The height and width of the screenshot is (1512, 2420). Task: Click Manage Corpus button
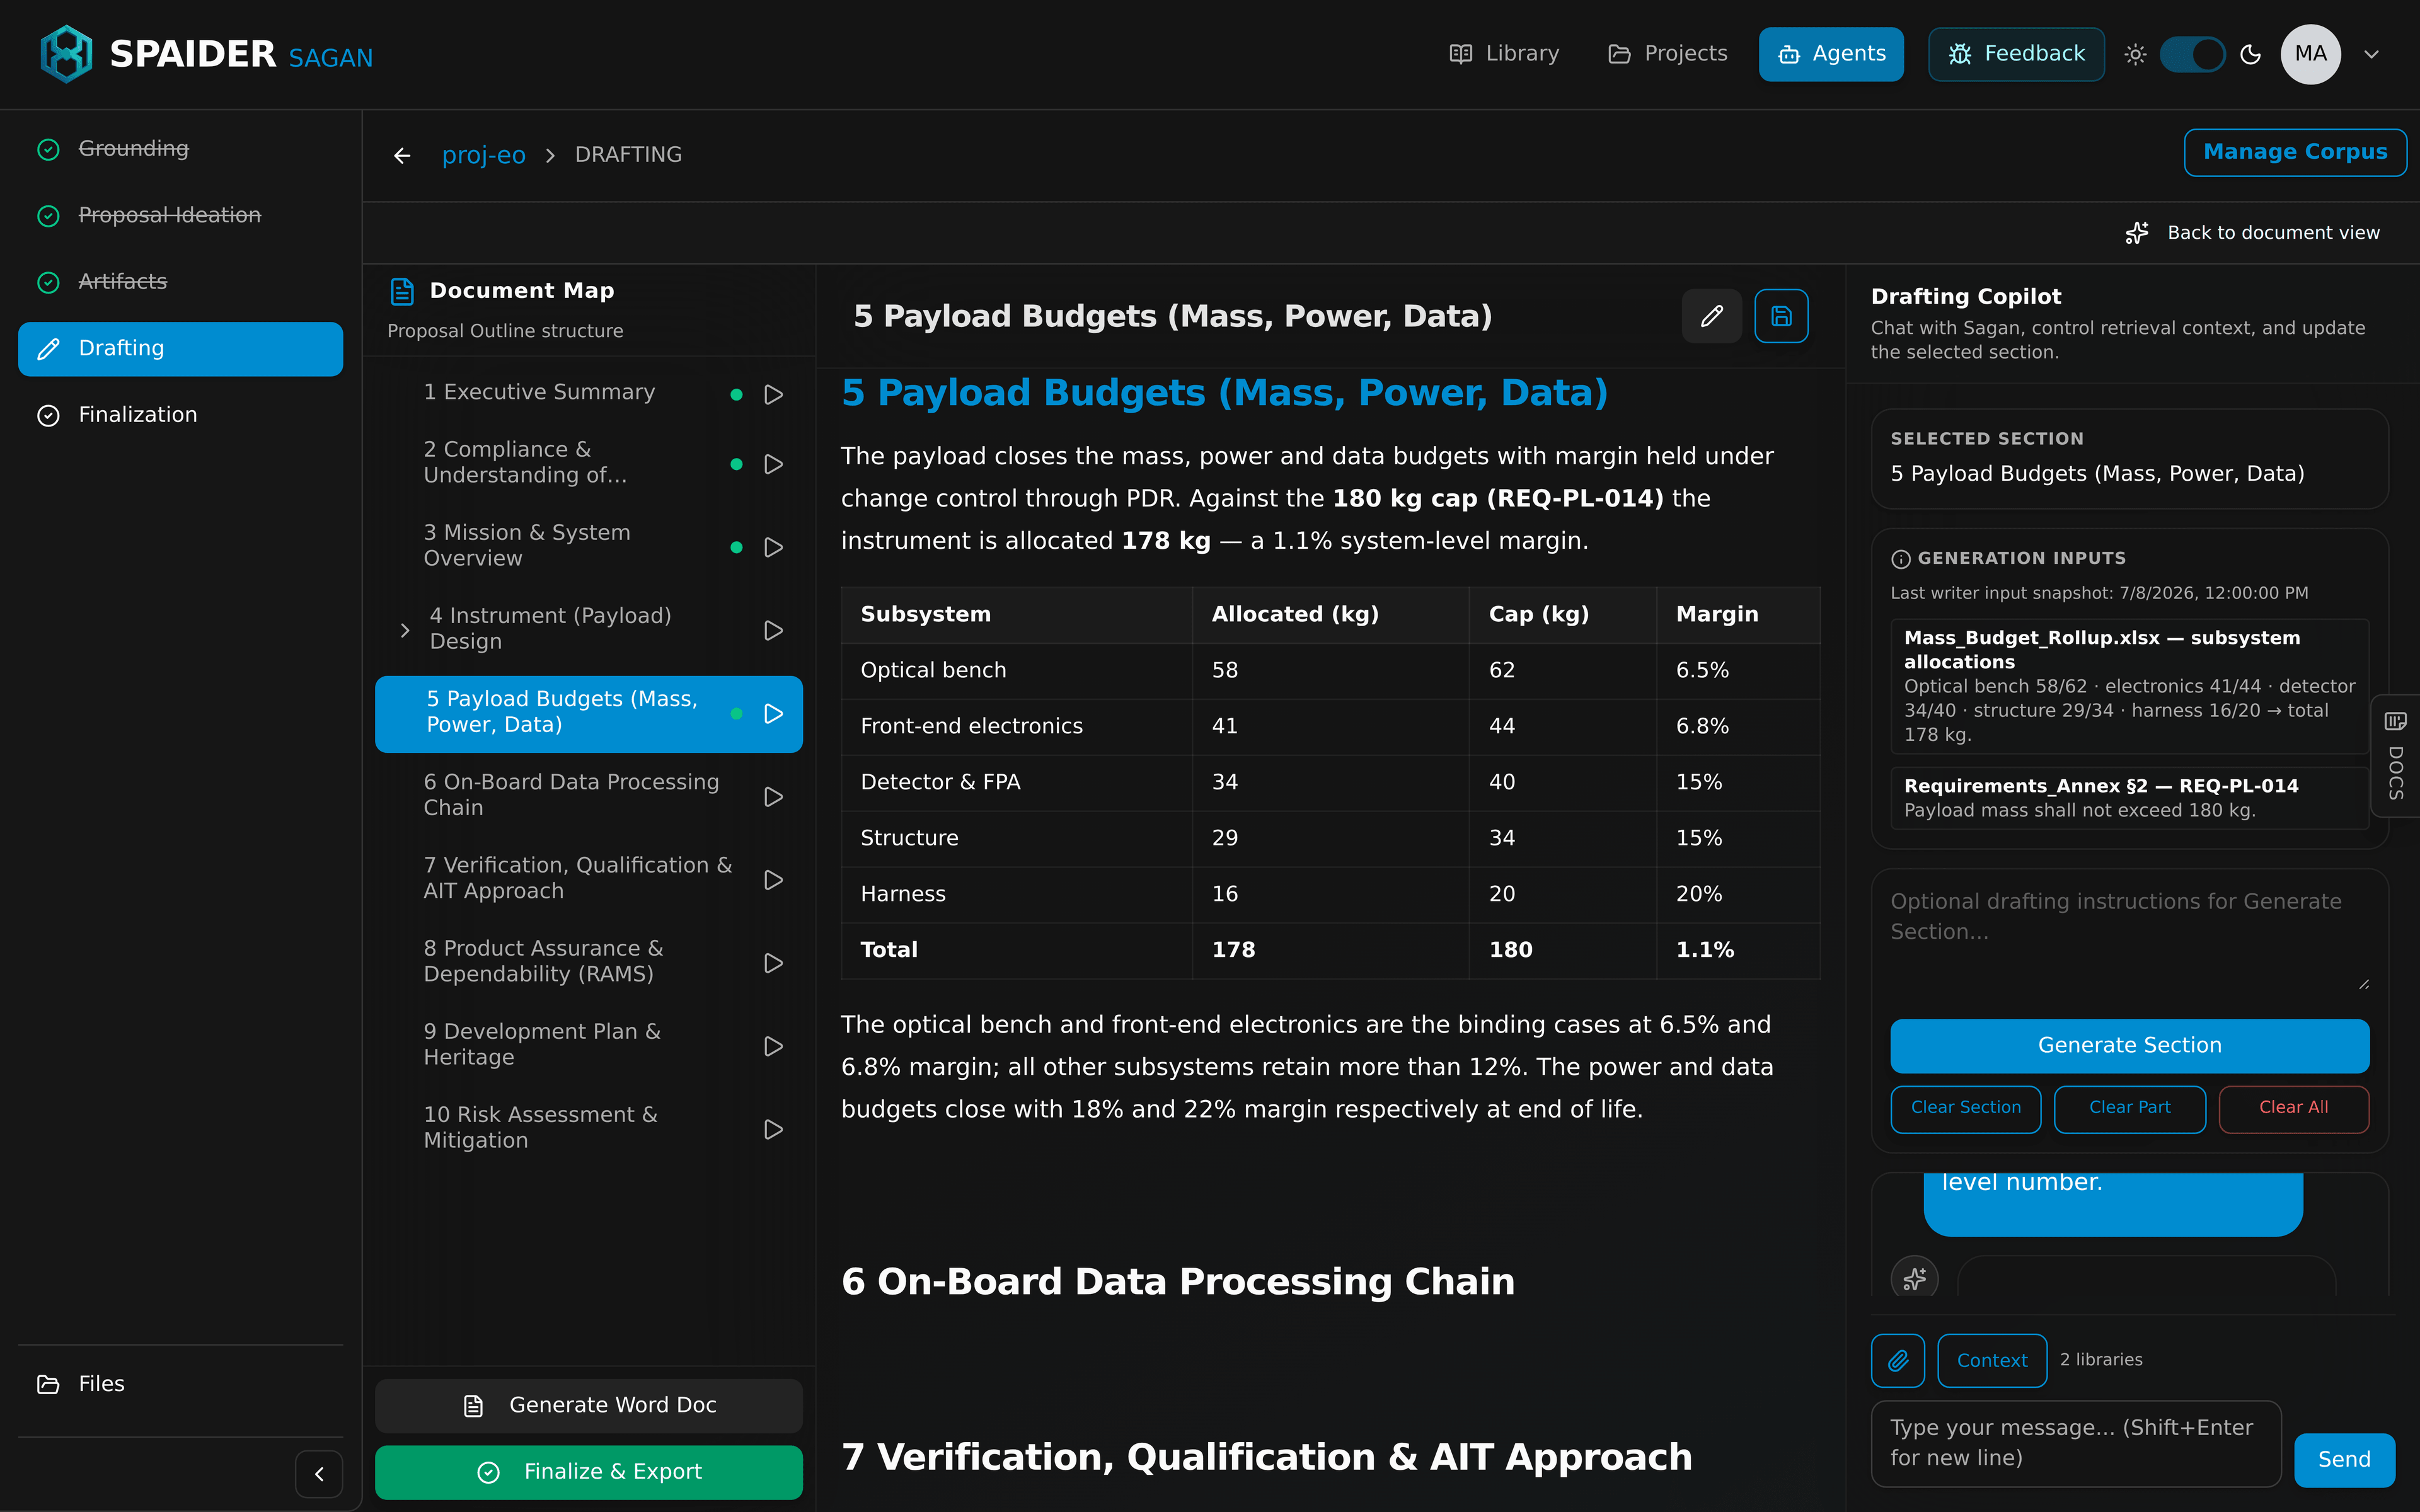2295,152
